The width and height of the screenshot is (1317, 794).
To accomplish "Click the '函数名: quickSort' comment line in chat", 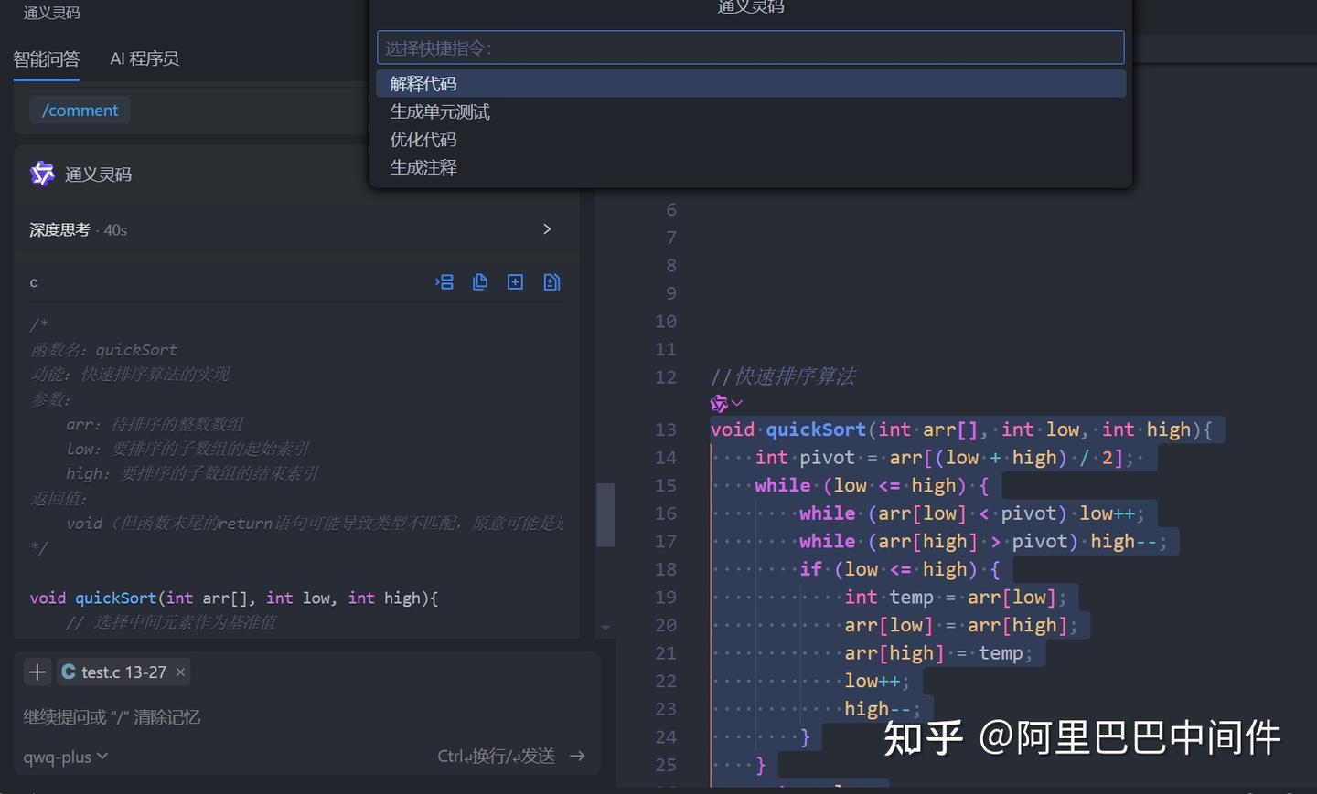I will pyautogui.click(x=103, y=350).
